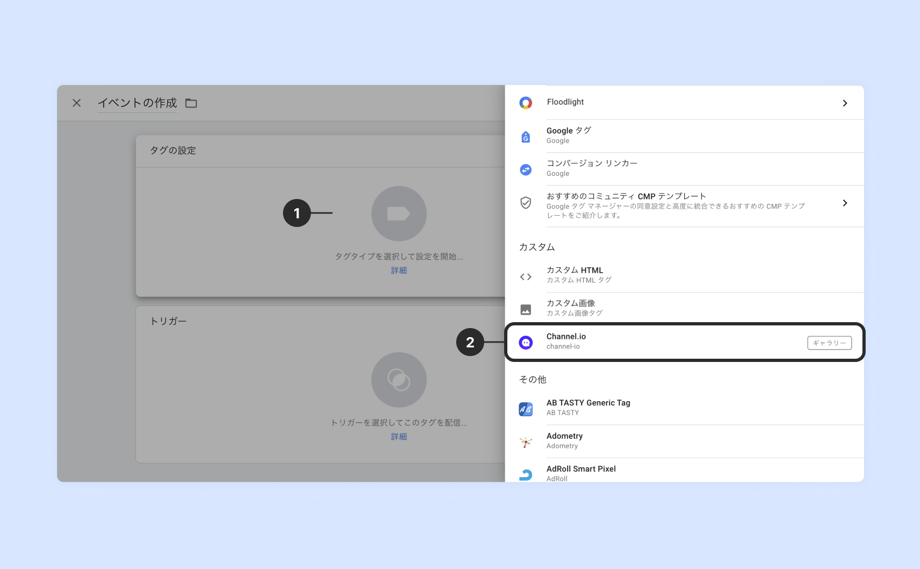Click the Google タグ blue tag icon
The height and width of the screenshot is (569, 920).
click(526, 137)
